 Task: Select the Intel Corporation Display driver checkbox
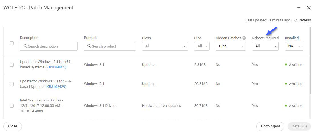[x=12, y=106]
